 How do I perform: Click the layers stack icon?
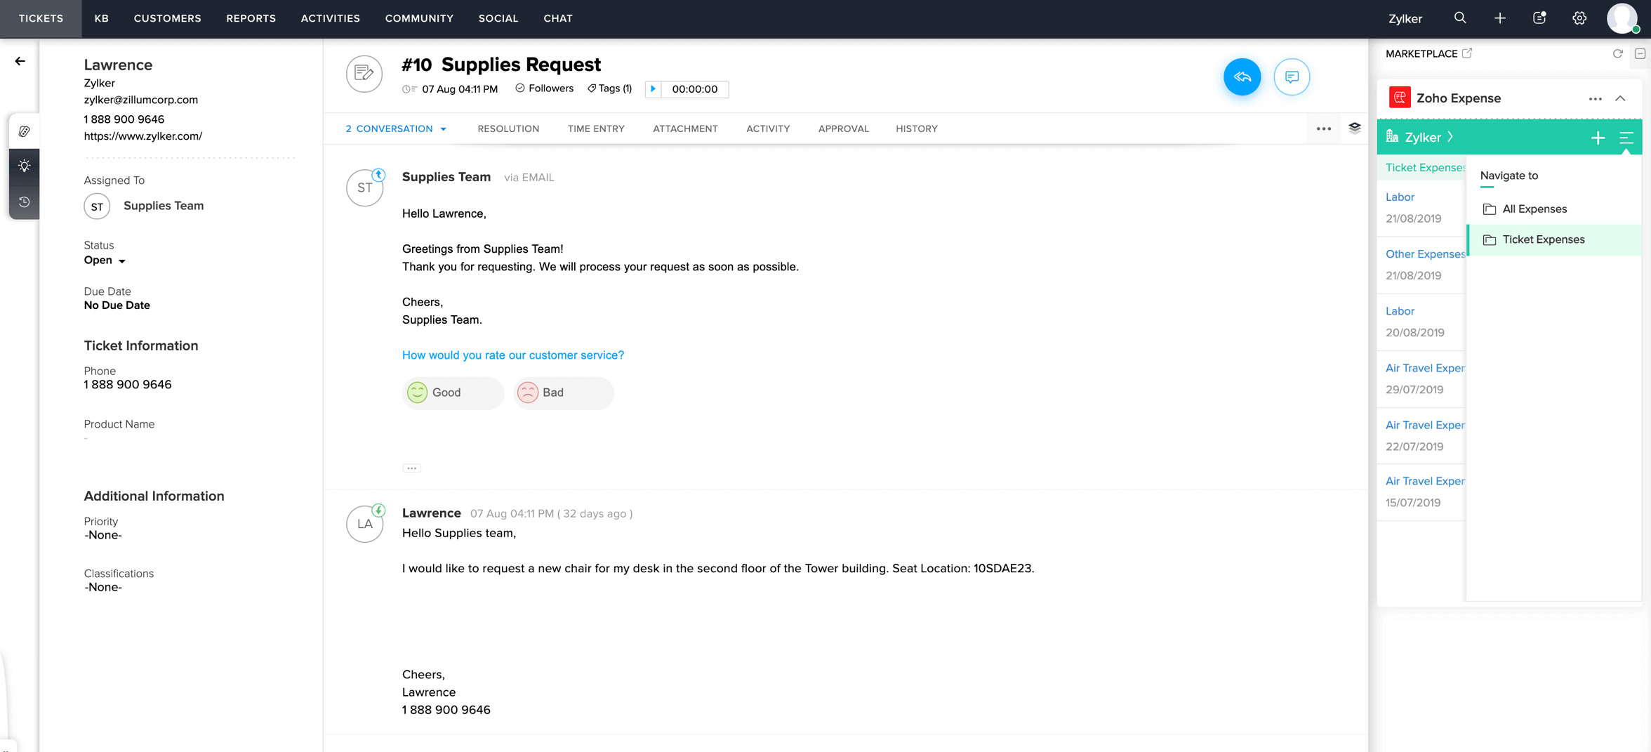point(1355,128)
